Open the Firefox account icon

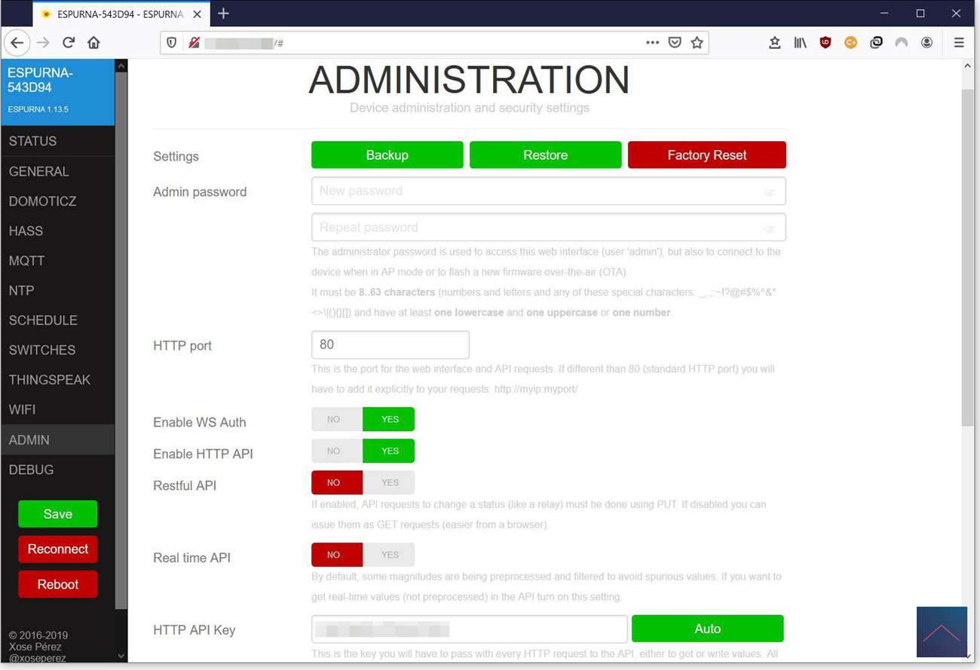click(926, 43)
